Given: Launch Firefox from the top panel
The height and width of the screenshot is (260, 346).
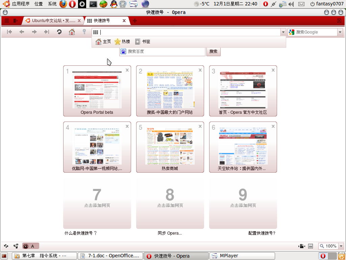Looking at the screenshot, I should [63, 4].
